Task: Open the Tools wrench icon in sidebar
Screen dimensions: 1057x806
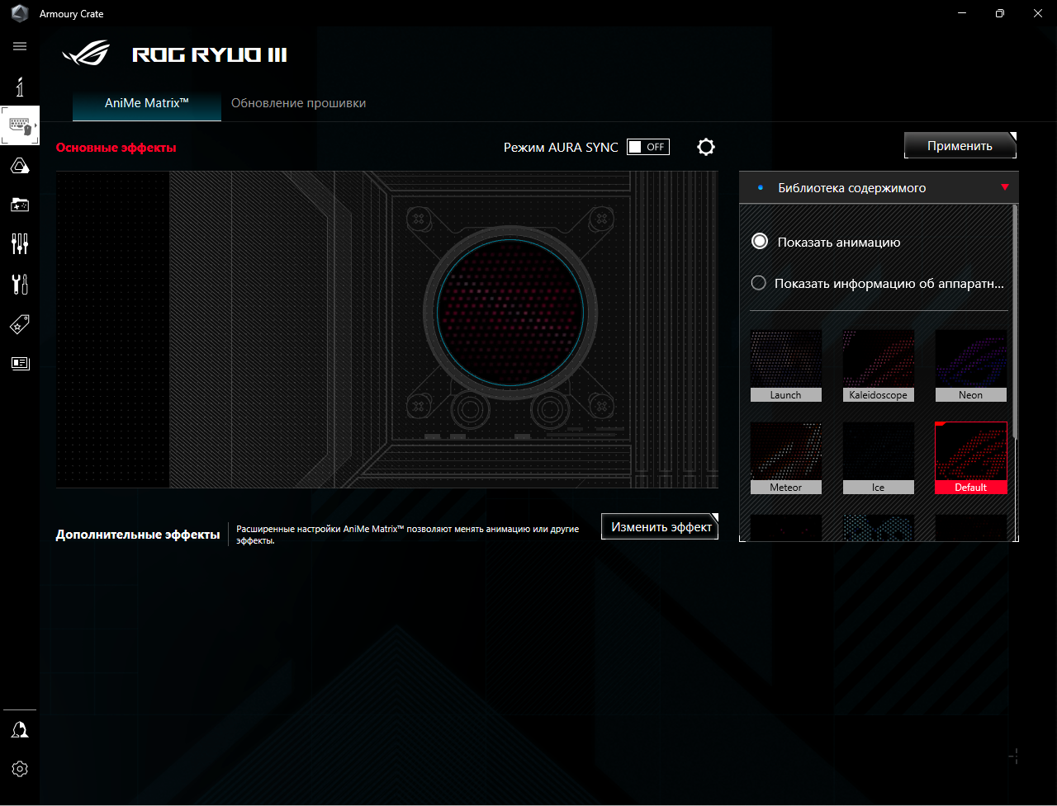Action: 20,285
